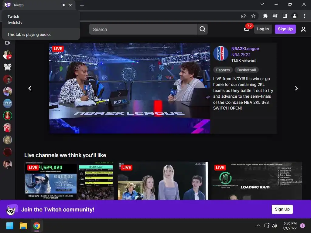Viewport: 311px width, 233px height.
Task: Open the bald man sidebar channel avatar
Action: tap(8, 140)
